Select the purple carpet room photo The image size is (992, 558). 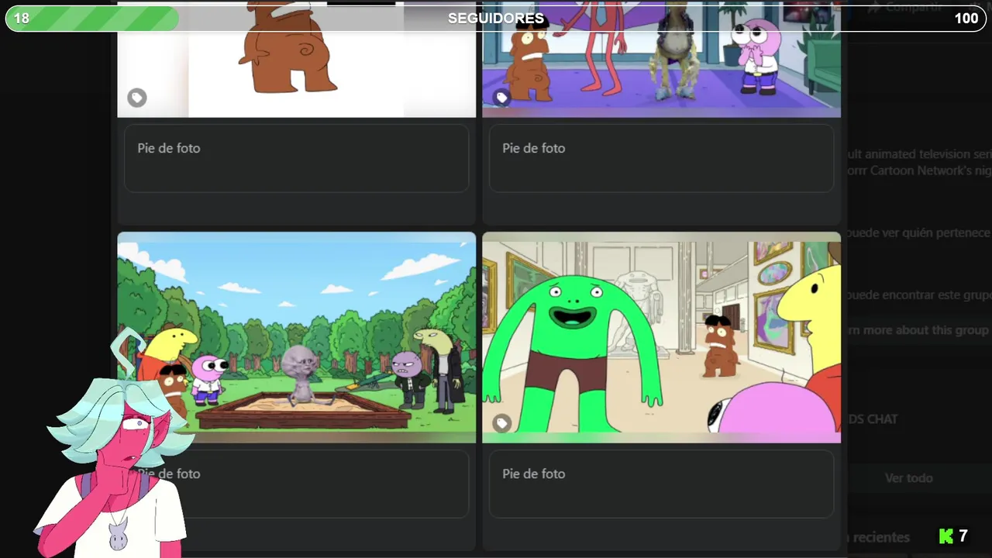pos(661,59)
